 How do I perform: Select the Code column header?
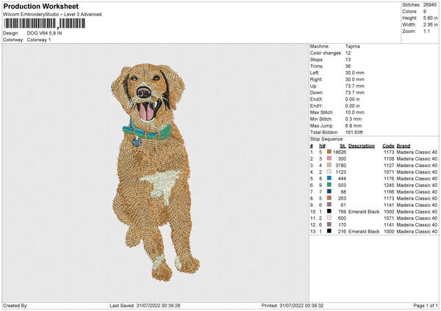[x=389, y=144]
